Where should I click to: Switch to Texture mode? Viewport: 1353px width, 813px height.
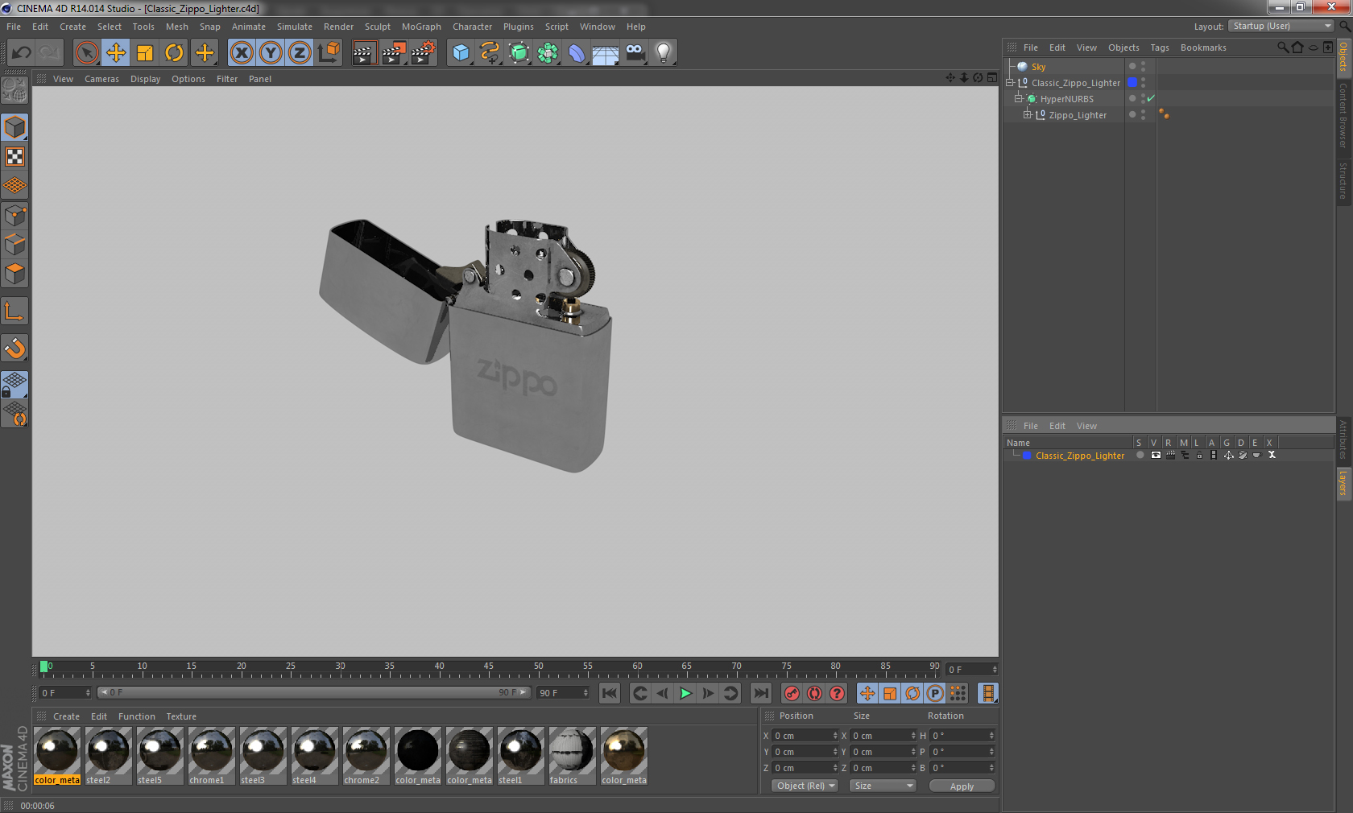pyautogui.click(x=14, y=156)
